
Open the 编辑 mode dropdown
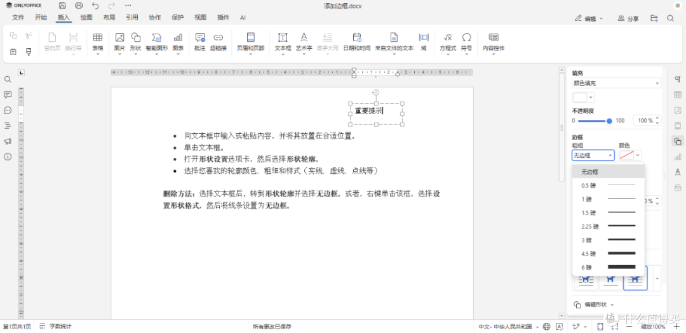coord(589,18)
